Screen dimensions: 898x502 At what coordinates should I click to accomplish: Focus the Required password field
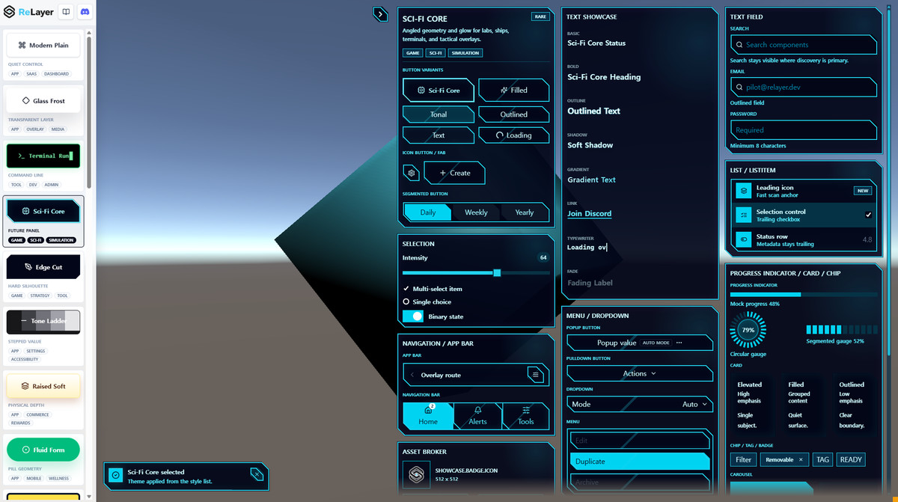click(803, 130)
